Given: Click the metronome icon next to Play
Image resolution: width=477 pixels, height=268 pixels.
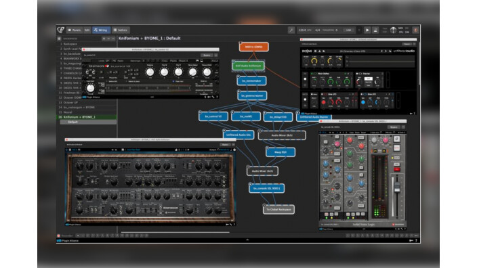Looking at the screenshot, I should point(375,30).
